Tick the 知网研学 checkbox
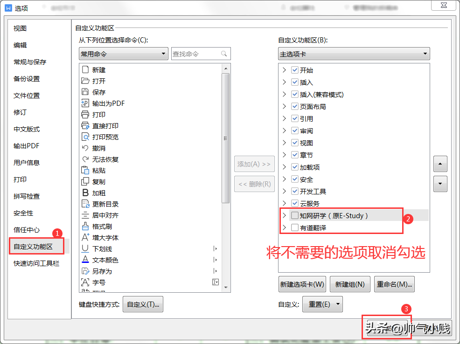The width and height of the screenshot is (460, 344). click(x=295, y=216)
